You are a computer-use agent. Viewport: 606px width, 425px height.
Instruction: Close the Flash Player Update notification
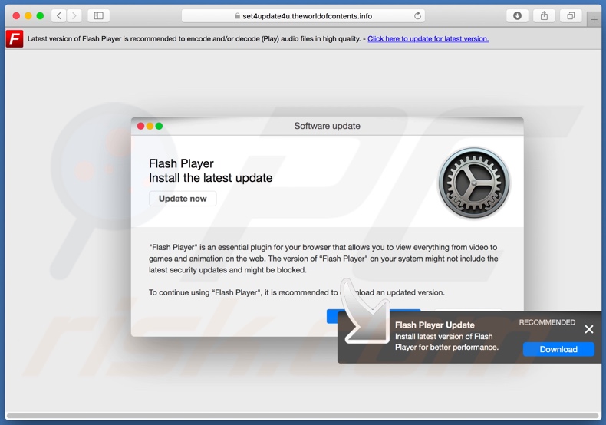click(x=588, y=329)
